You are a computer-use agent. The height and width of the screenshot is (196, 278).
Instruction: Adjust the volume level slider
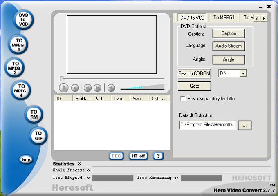[142, 87]
